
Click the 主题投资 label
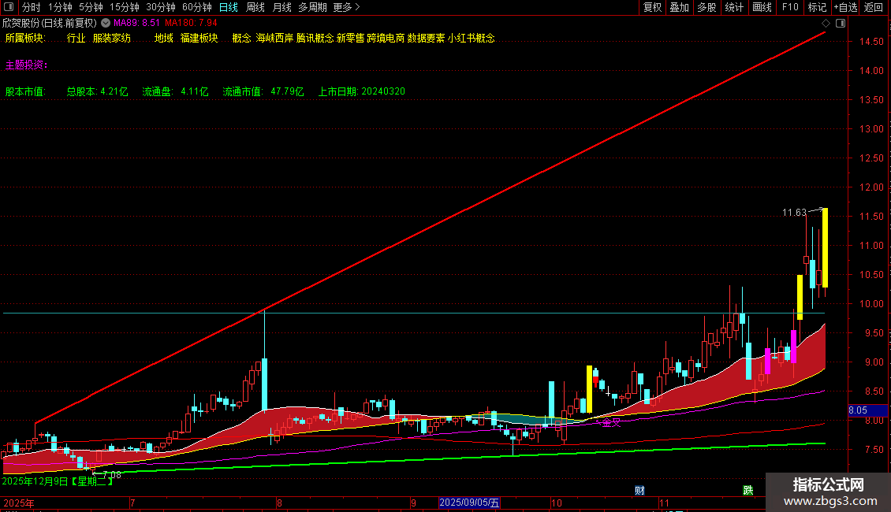point(26,65)
